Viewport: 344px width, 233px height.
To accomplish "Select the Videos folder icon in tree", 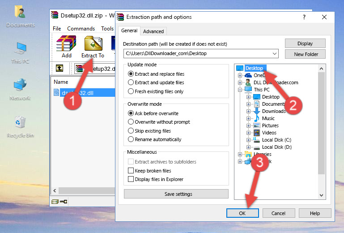I will pyautogui.click(x=257, y=133).
